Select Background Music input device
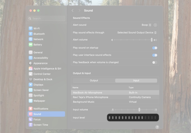 pos(115,102)
